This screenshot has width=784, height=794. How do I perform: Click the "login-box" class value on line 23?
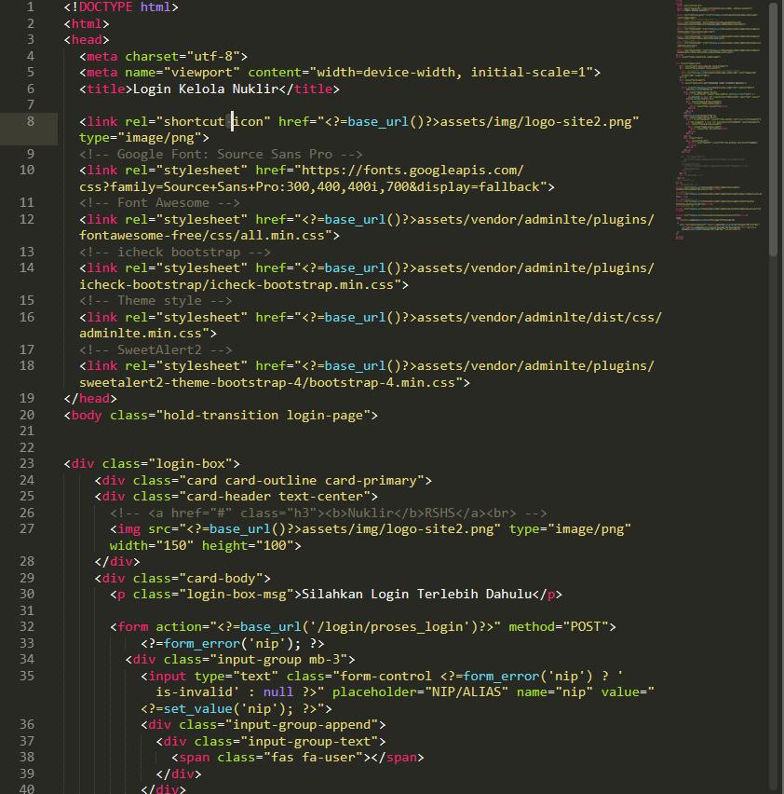pos(190,464)
